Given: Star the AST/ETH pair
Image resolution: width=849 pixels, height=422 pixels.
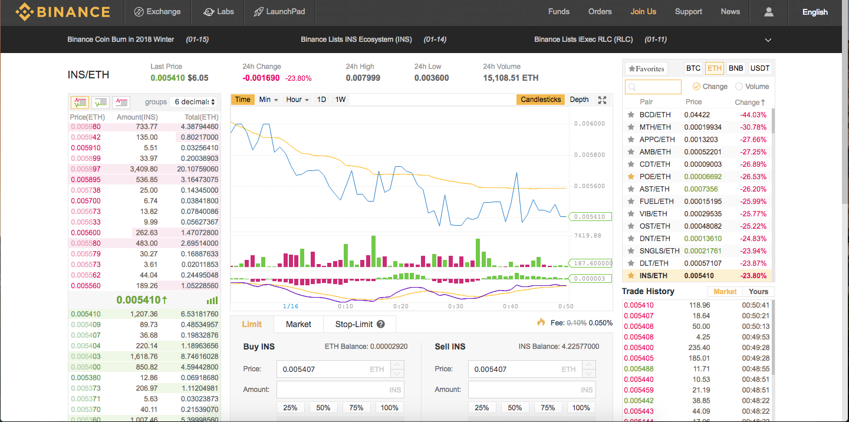Looking at the screenshot, I should [x=631, y=189].
